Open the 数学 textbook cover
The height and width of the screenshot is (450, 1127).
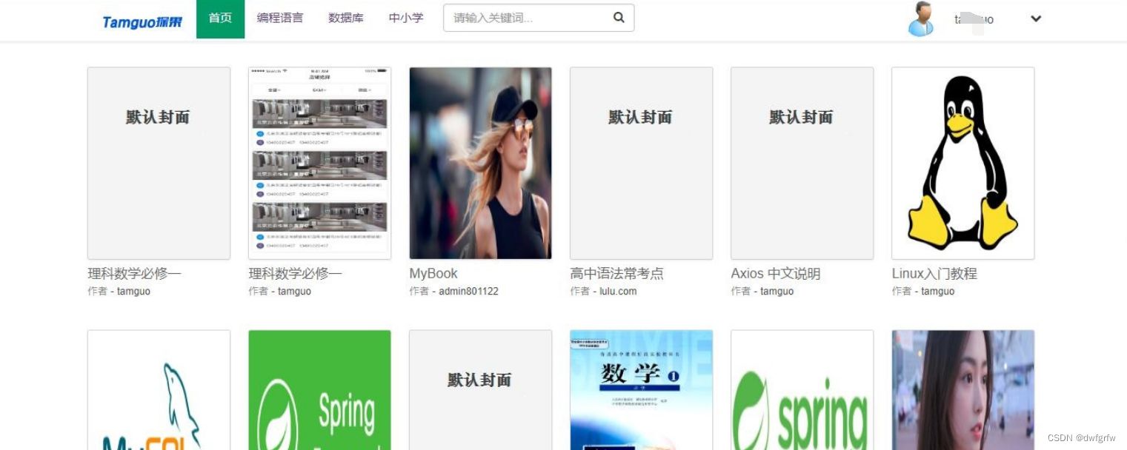click(641, 390)
